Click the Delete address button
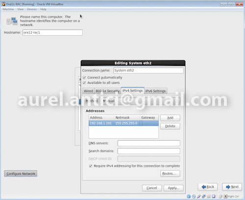245x200 pixels. click(170, 126)
